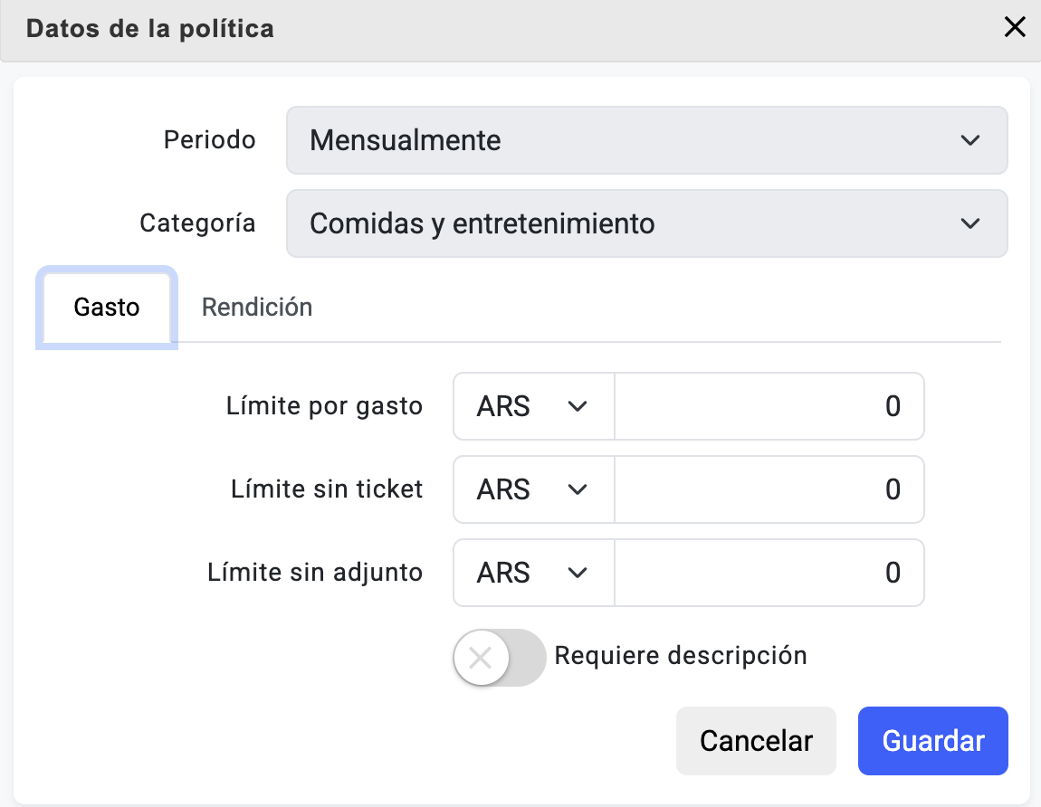This screenshot has height=807, width=1041.
Task: Focus the Límite sin adjunto amount field
Action: click(x=769, y=573)
